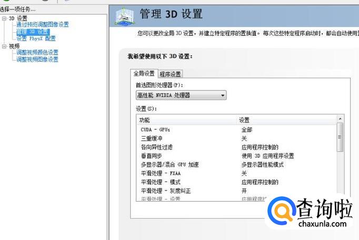359x240 pixels.
Task: Click the settings list scrollbar thumb
Action: [340, 137]
